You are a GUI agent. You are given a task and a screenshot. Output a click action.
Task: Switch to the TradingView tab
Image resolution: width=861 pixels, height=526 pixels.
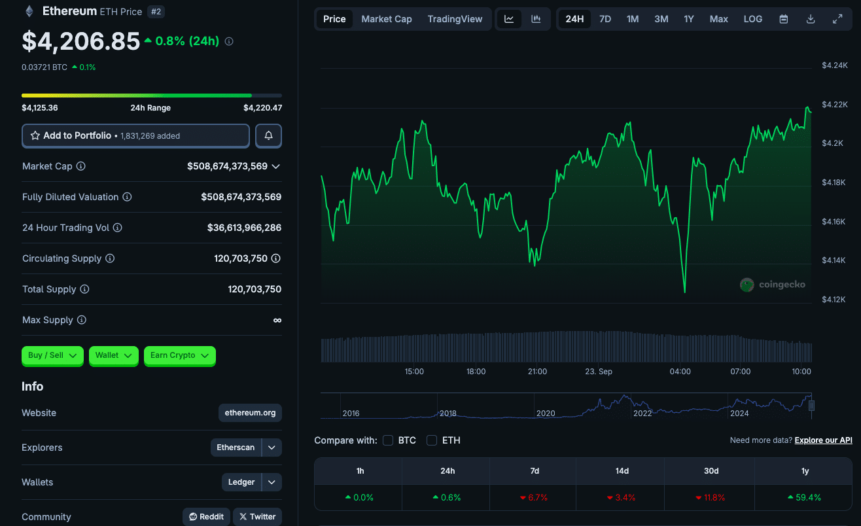[x=455, y=19]
